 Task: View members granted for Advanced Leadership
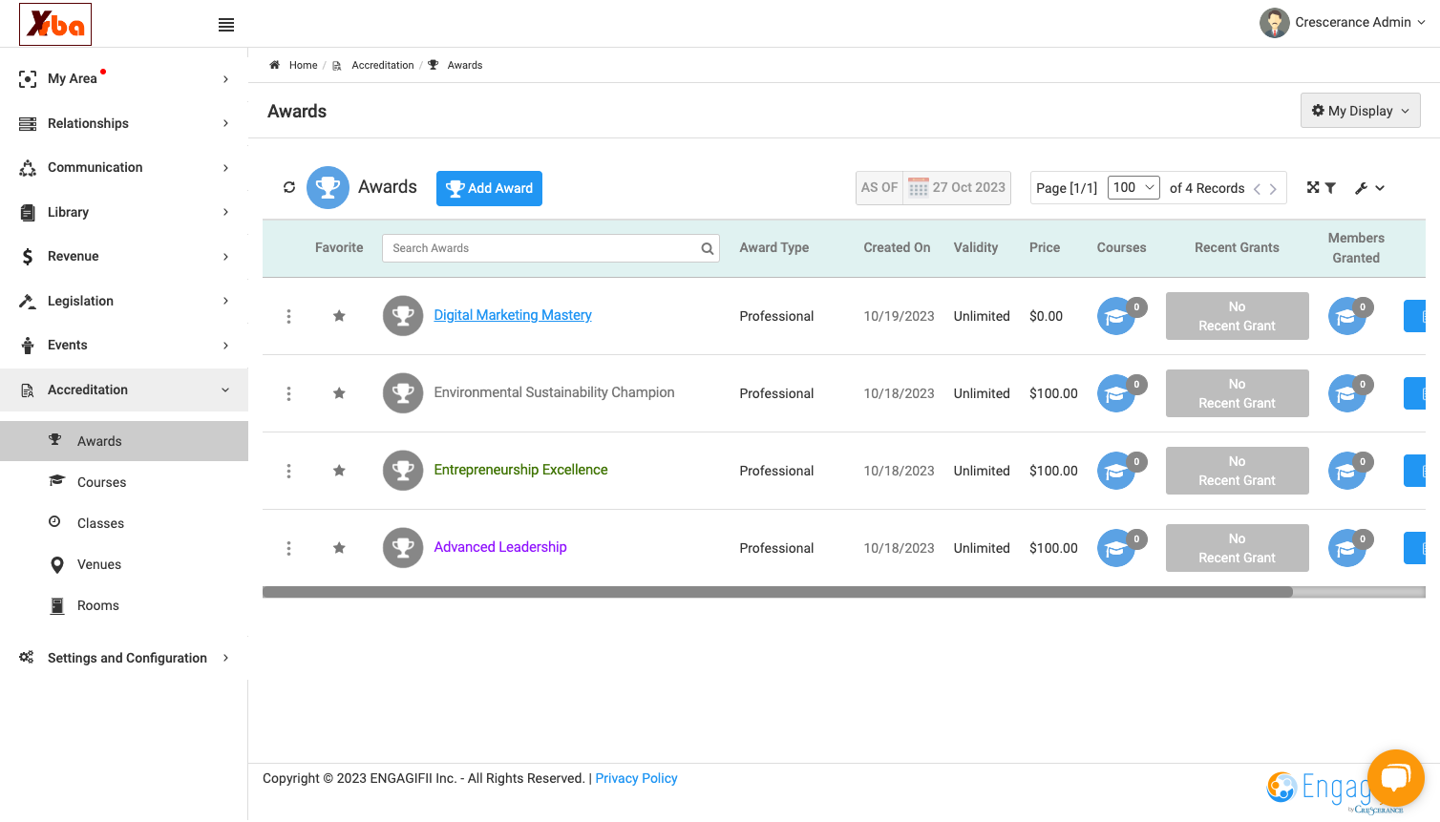pyautogui.click(x=1347, y=548)
